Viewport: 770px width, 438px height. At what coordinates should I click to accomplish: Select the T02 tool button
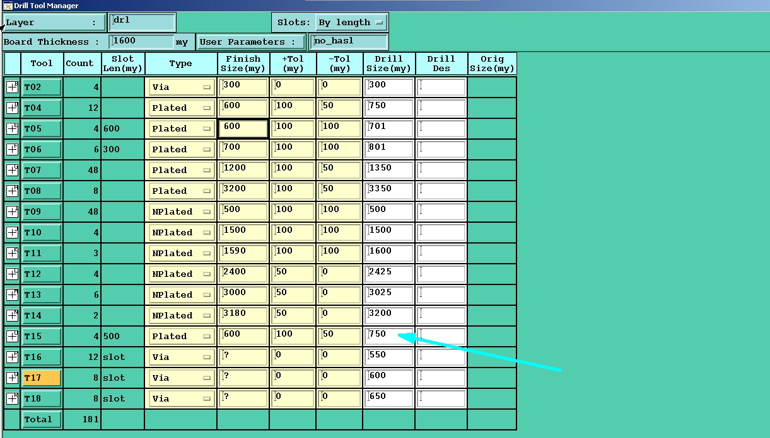coord(42,87)
